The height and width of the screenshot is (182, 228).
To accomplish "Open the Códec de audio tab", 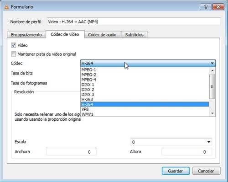I will click(102, 35).
